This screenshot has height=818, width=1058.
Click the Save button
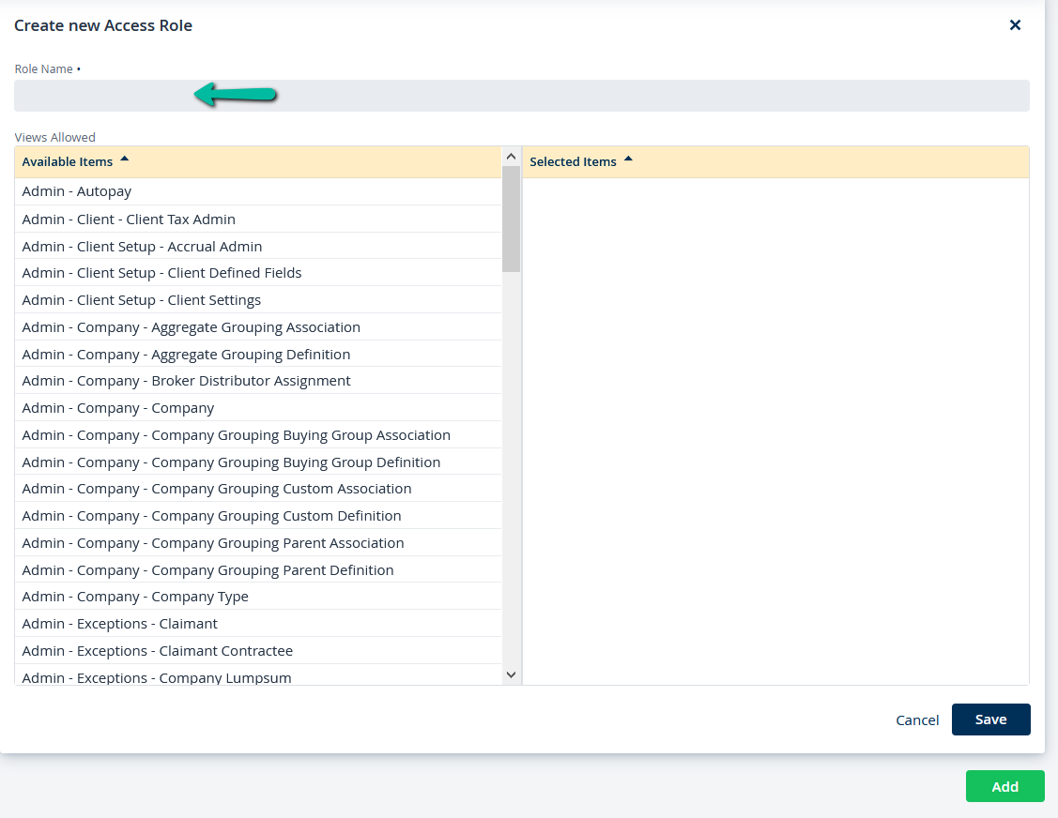pos(990,720)
